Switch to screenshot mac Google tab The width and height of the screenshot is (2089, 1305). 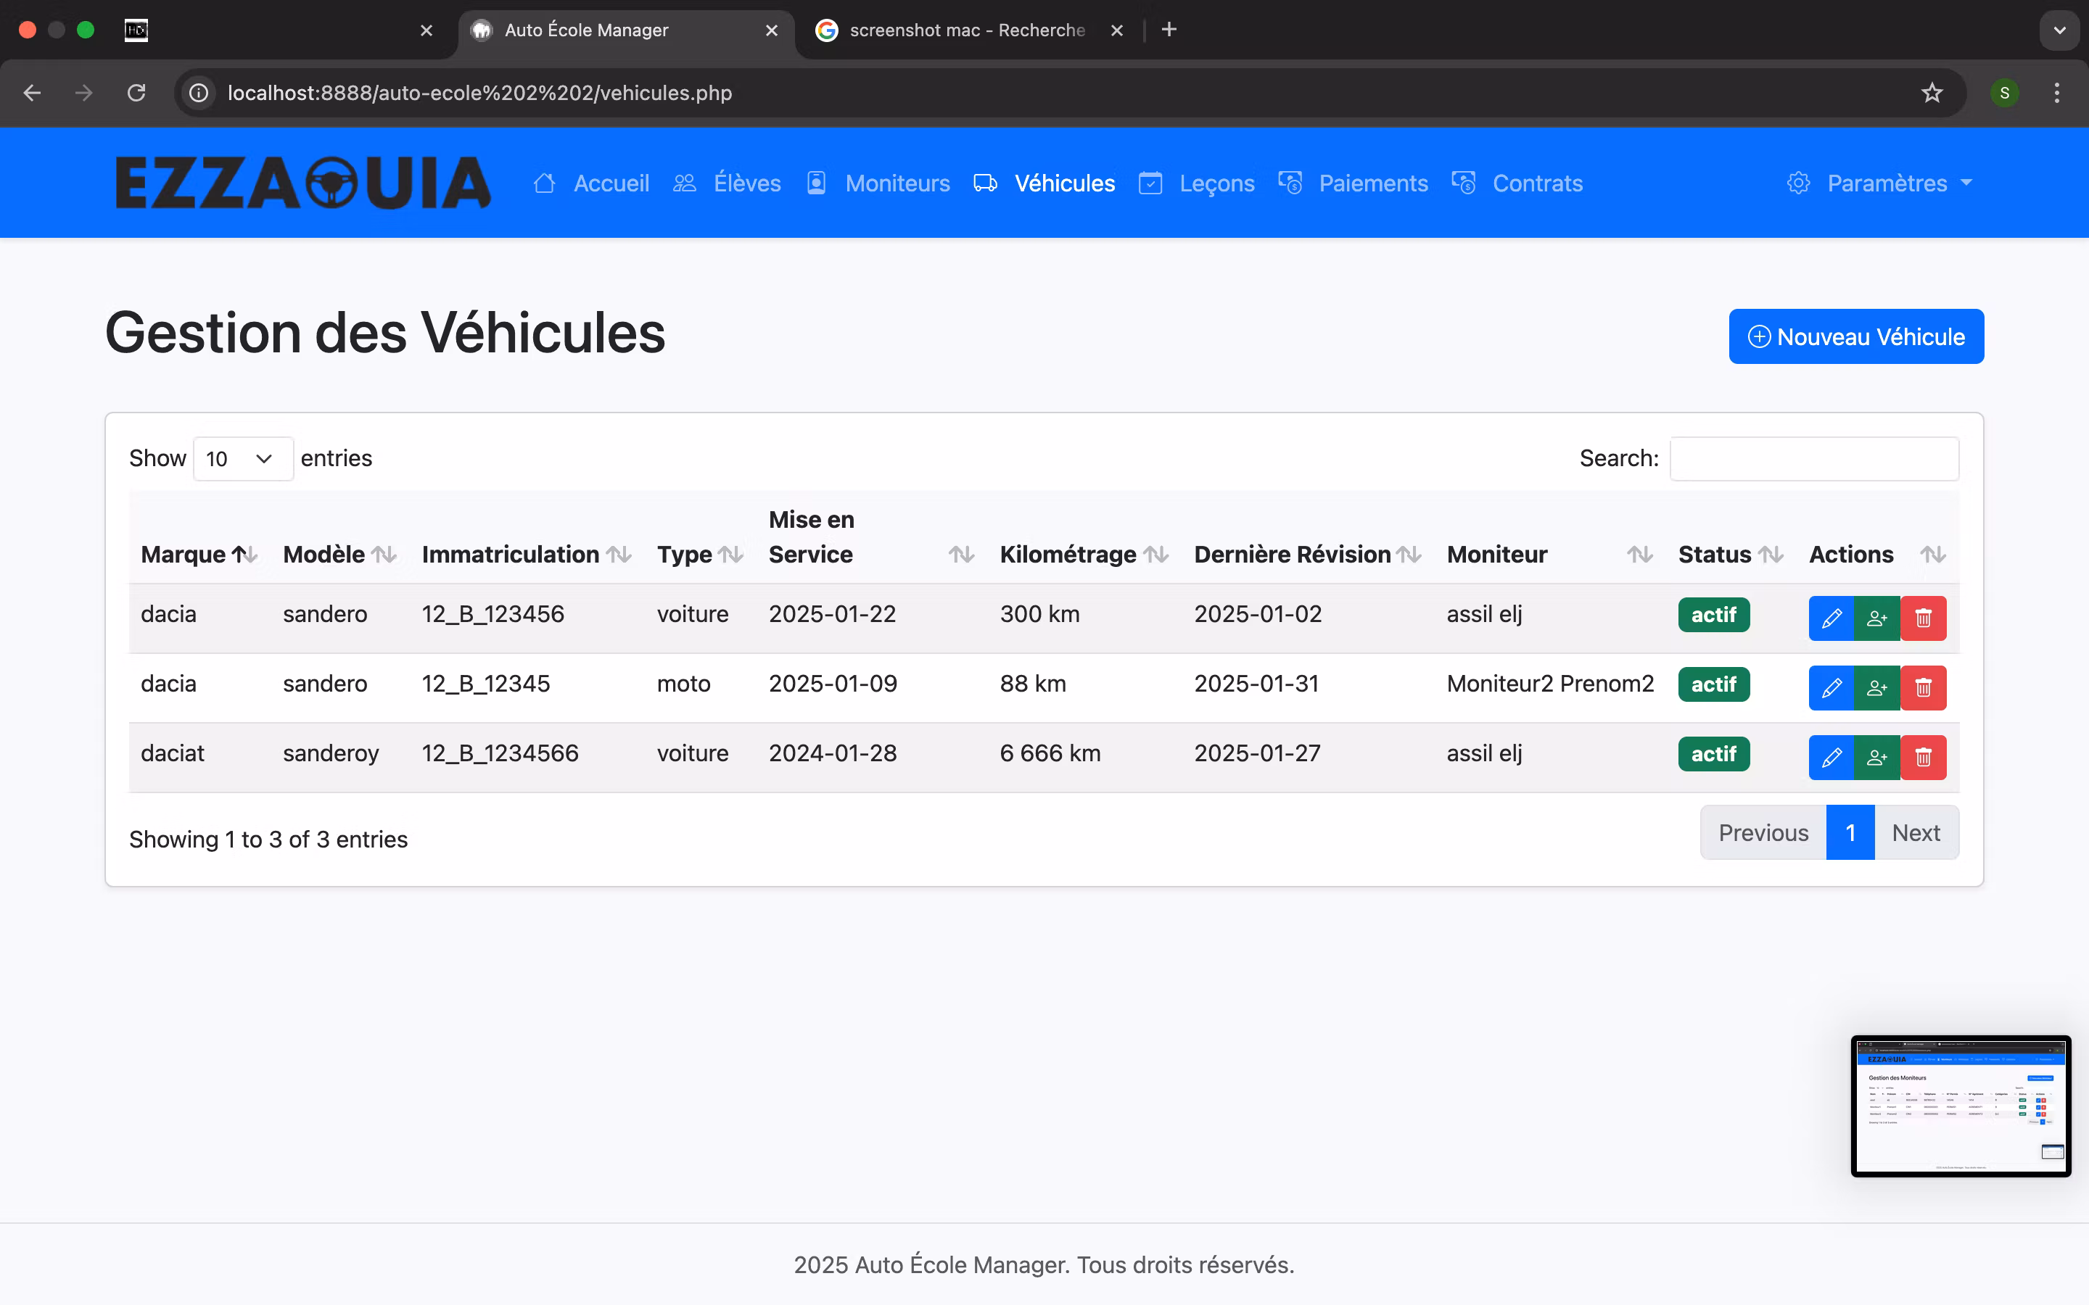click(965, 30)
